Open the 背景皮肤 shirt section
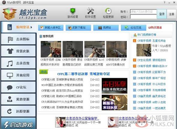 tap(18, 51)
